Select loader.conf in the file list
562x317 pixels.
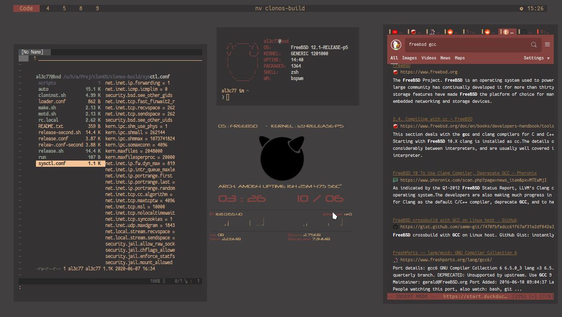[68, 101]
